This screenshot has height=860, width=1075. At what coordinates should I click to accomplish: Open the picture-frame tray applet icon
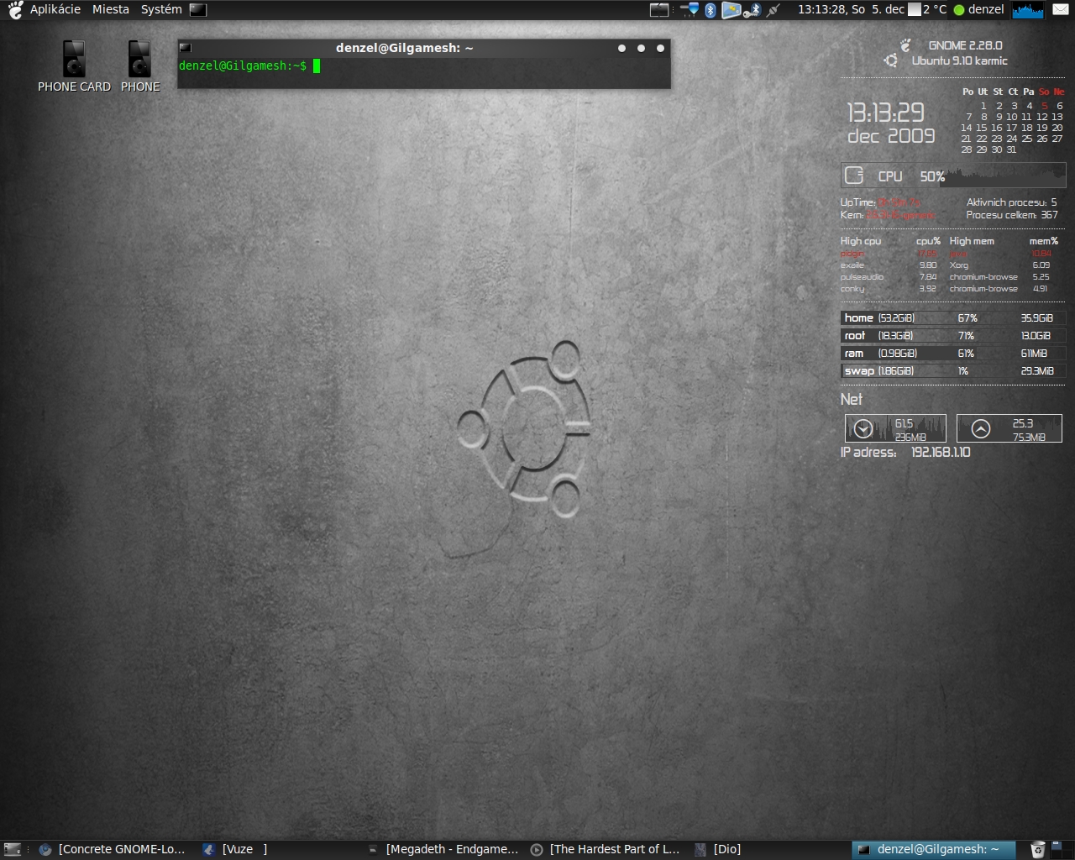(x=731, y=10)
